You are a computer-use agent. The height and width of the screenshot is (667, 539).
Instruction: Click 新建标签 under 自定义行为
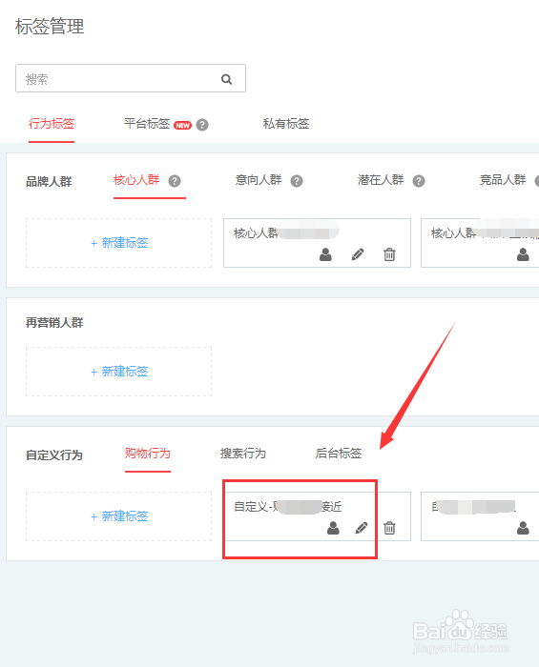pos(119,516)
